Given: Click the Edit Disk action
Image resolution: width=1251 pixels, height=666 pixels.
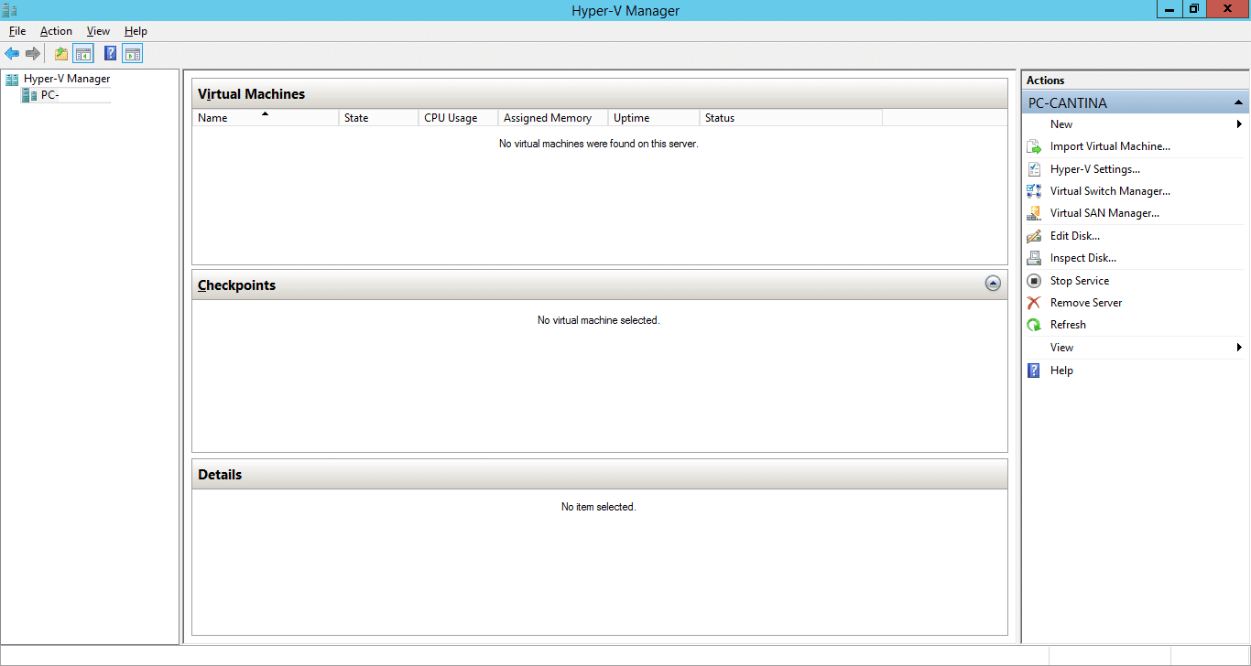Looking at the screenshot, I should (x=1075, y=236).
